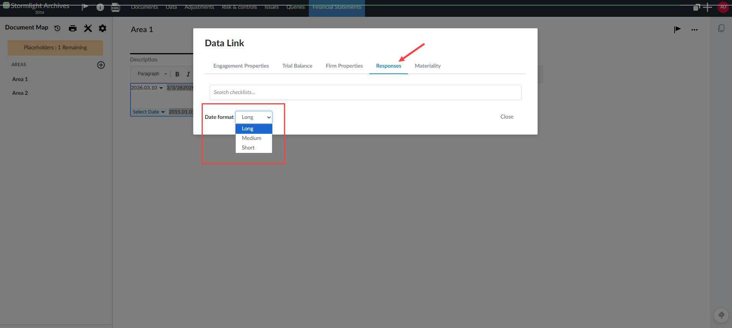The height and width of the screenshot is (328, 732).
Task: Click the flag icon in top navigation bar
Action: [85, 7]
